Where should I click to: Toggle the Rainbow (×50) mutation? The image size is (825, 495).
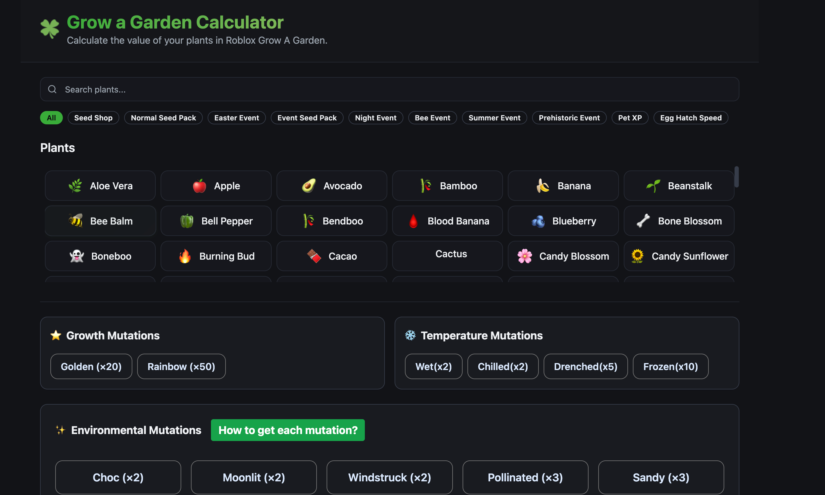click(181, 366)
